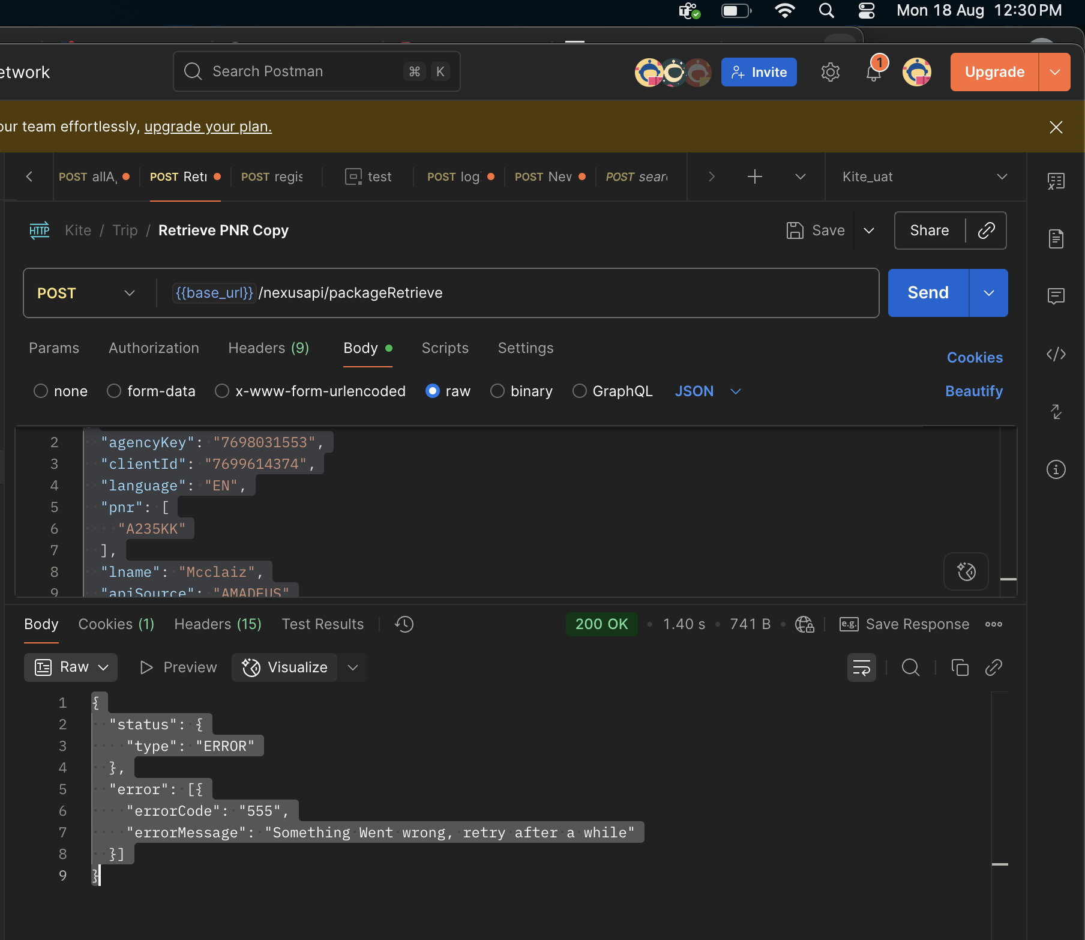Open the Postman settings gear
This screenshot has height=940, width=1085.
click(x=831, y=72)
